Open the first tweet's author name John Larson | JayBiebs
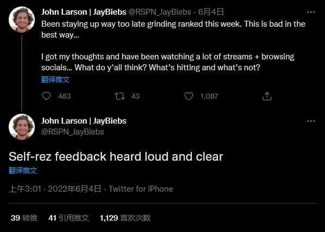 pyautogui.click(x=84, y=12)
